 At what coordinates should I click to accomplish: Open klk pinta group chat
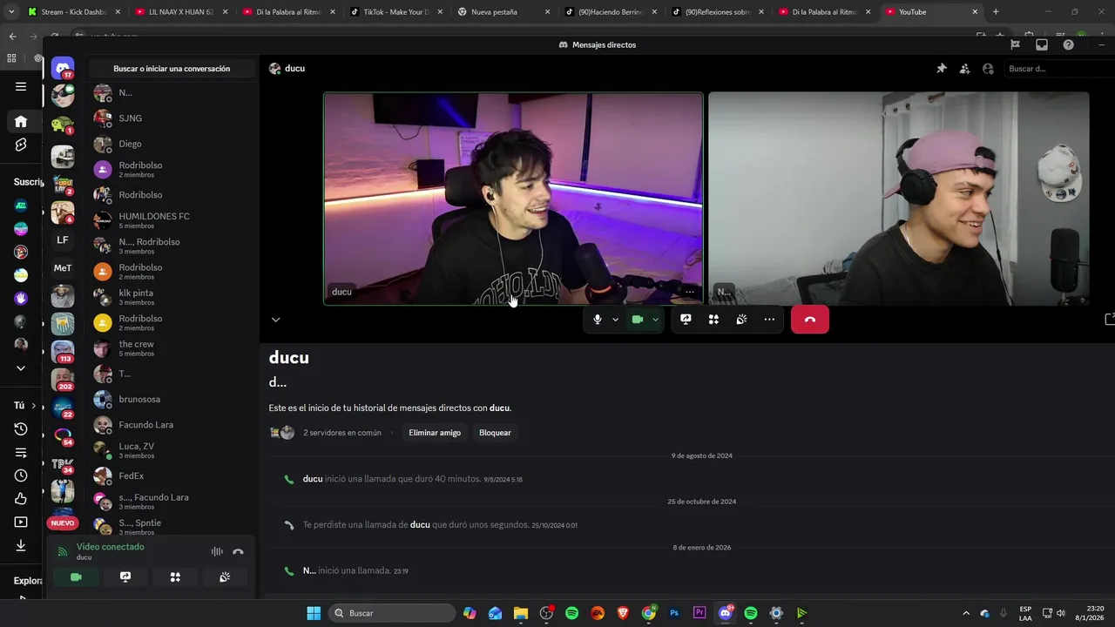pos(172,297)
